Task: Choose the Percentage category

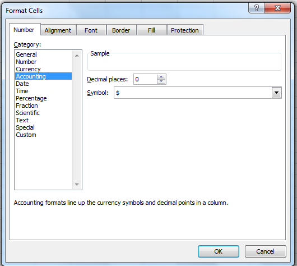Action: coord(43,98)
